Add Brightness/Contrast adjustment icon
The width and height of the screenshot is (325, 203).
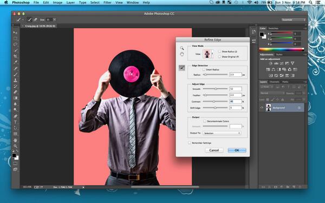coord(270,63)
